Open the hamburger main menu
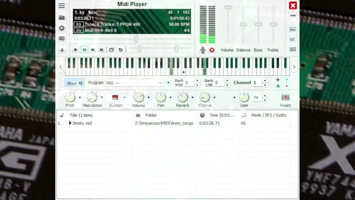The image size is (355, 200). pos(62,6)
